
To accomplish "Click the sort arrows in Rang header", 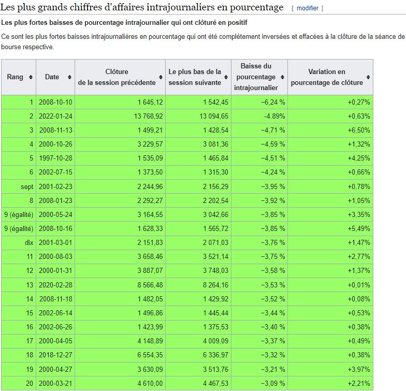I will [x=31, y=77].
